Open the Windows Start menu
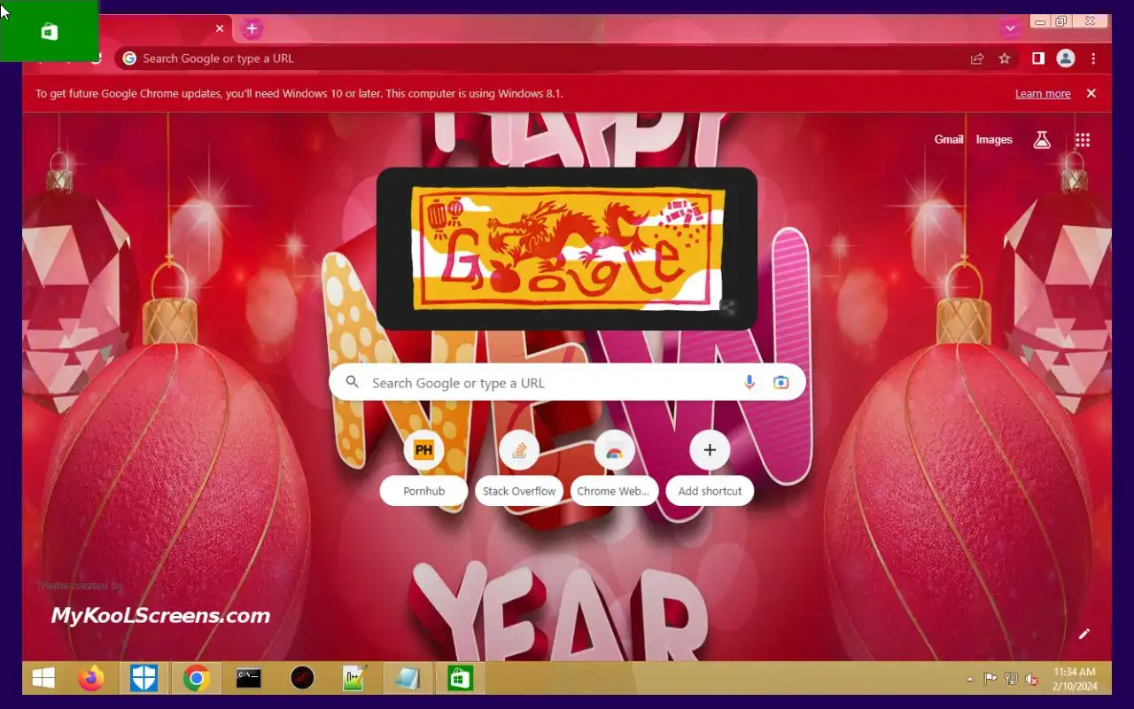The height and width of the screenshot is (709, 1134). coord(44,679)
